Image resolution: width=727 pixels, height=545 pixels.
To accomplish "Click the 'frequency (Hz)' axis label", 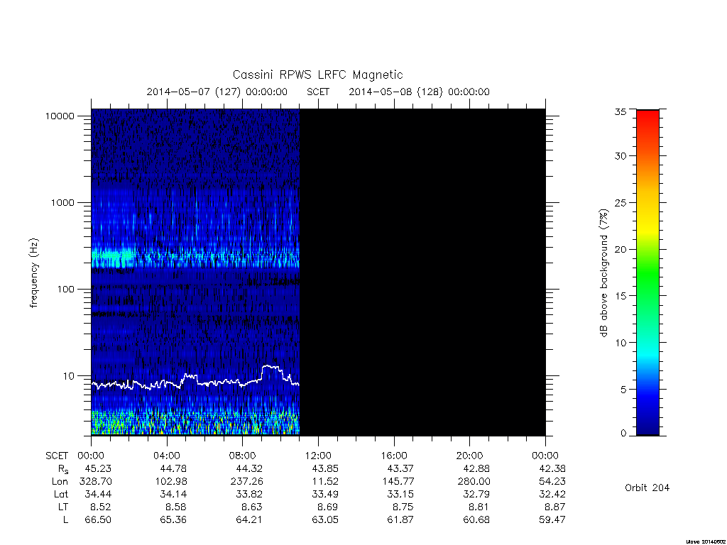I will 33,273.
